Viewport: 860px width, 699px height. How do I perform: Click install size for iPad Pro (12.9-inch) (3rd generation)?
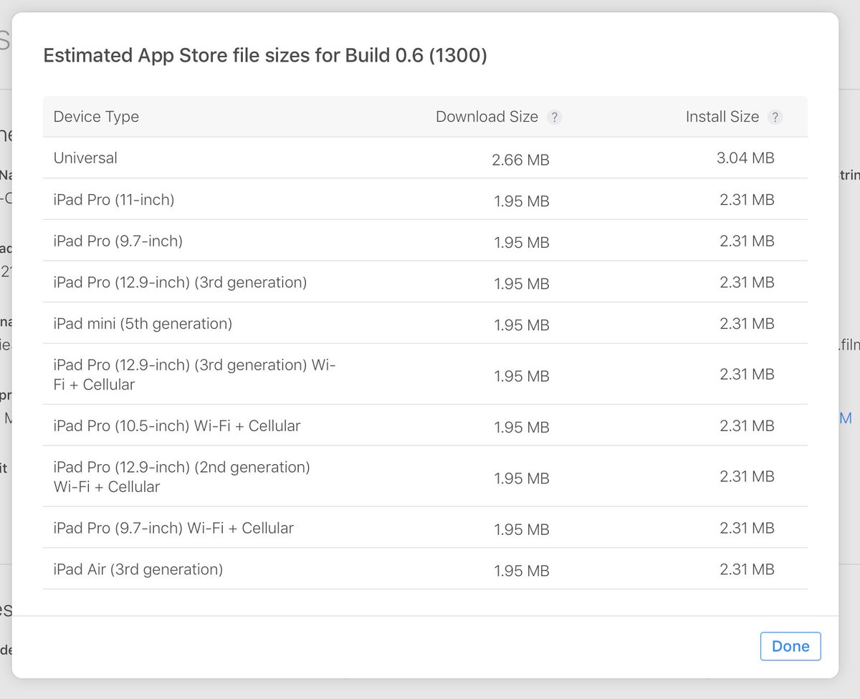[x=747, y=282]
